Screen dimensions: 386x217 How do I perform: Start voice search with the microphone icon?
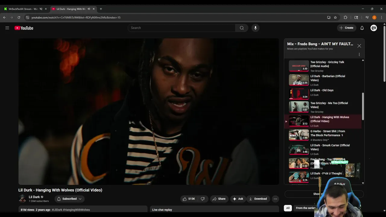tap(255, 28)
